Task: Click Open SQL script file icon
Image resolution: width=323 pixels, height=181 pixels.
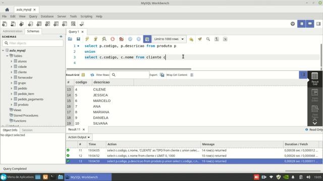Action: point(70,39)
